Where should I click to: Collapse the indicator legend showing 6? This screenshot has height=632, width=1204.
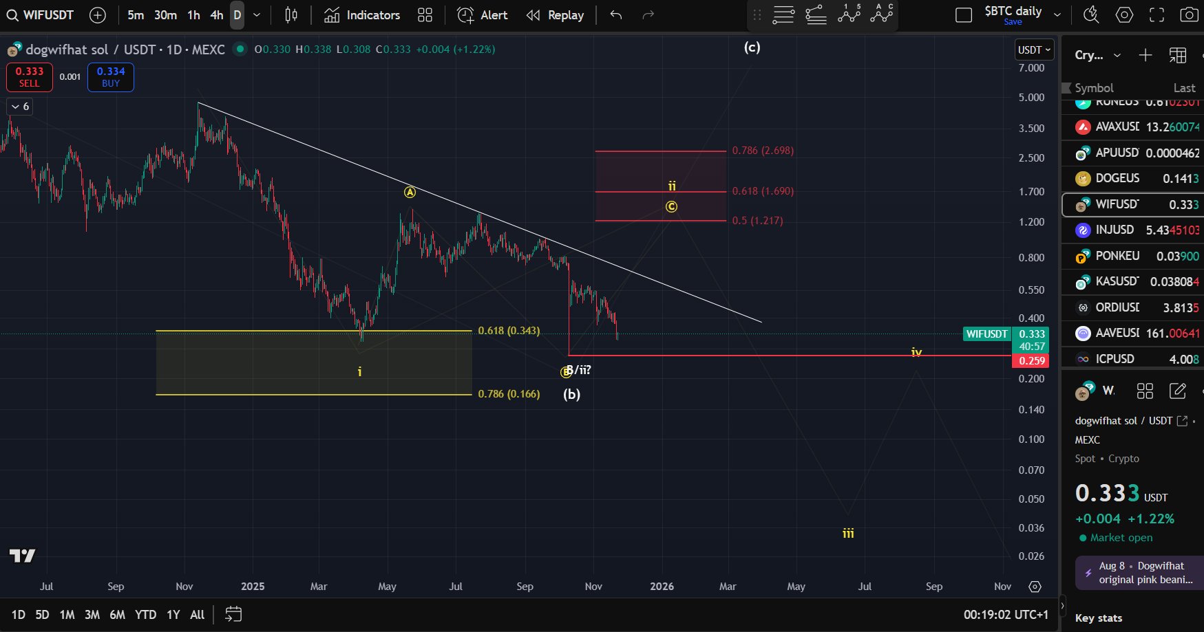click(x=20, y=107)
